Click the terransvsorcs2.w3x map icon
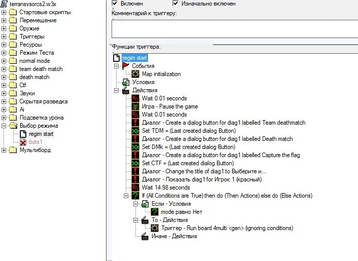 [x=4, y=4]
